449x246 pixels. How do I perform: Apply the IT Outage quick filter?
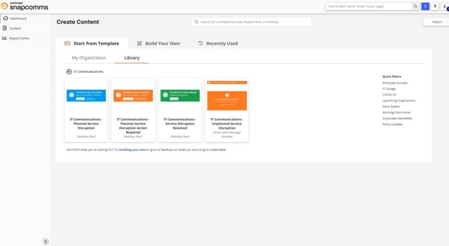389,89
